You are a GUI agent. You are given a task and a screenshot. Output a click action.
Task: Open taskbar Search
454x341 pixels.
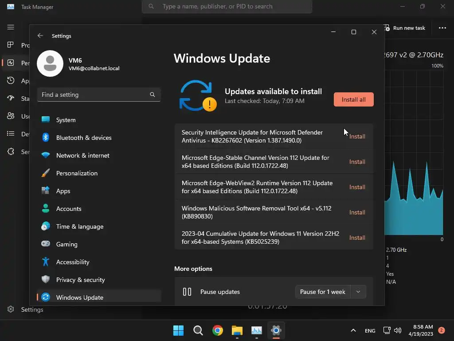pos(198,330)
